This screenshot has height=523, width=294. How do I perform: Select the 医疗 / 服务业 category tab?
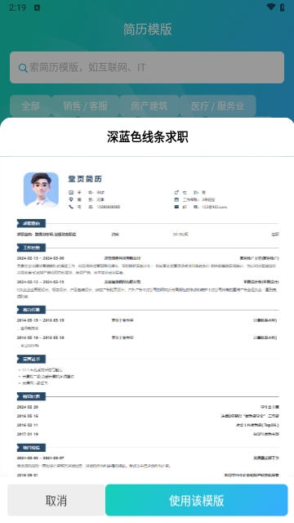pyautogui.click(x=218, y=106)
